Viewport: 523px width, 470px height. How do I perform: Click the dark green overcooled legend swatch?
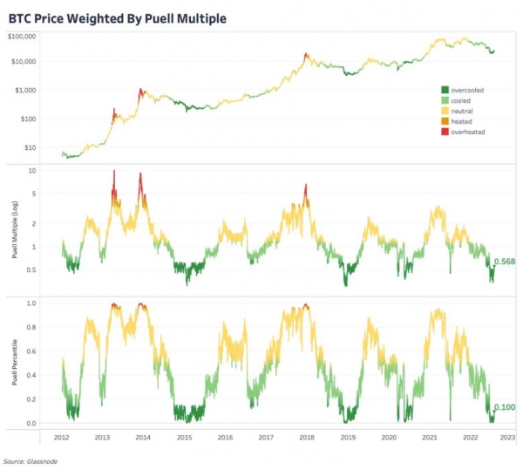(445, 90)
